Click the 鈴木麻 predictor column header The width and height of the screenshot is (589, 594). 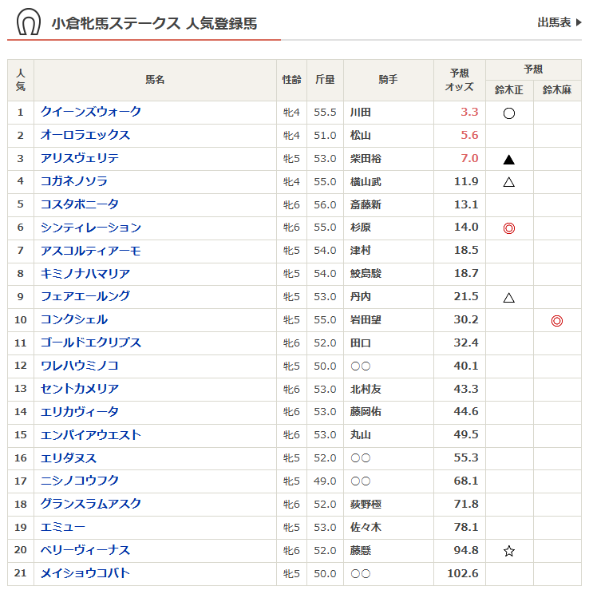pos(557,90)
